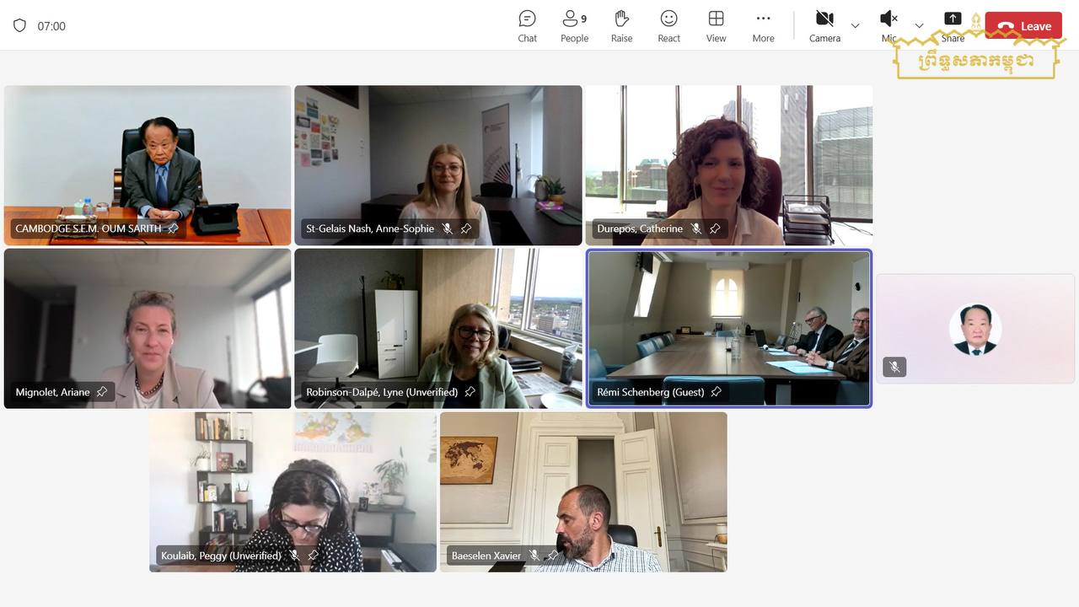This screenshot has height=607, width=1079.
Task: Raise your hand in the meeting
Action: [621, 26]
